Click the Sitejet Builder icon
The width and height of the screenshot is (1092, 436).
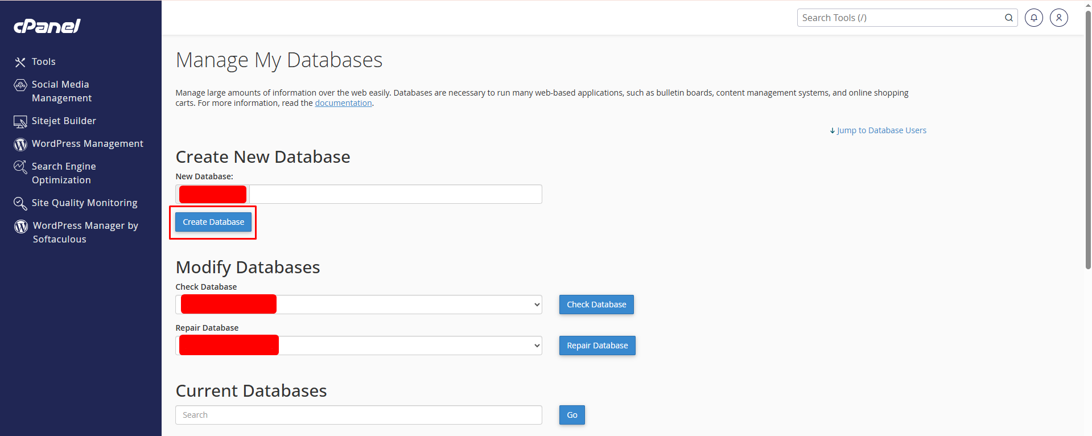pos(20,121)
